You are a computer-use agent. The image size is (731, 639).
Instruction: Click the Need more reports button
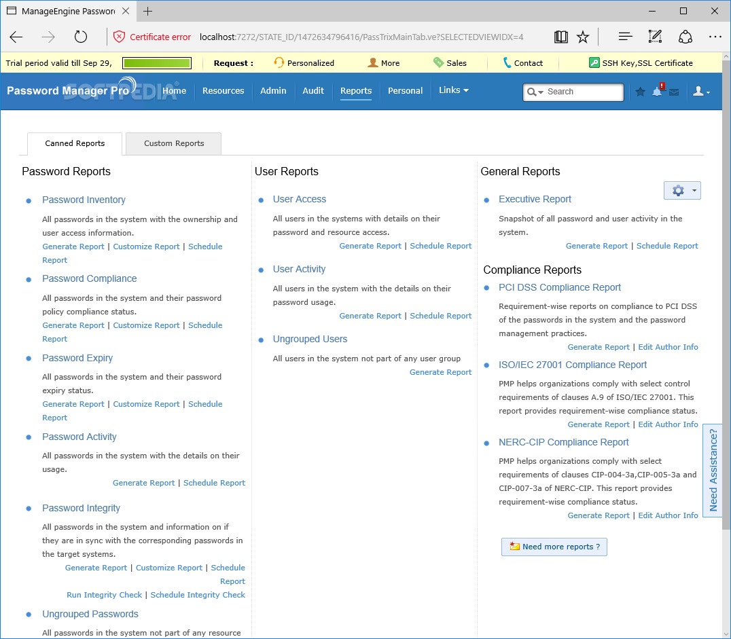coord(554,547)
